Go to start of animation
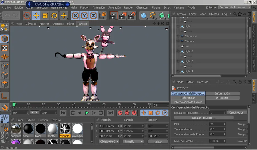 63,113
